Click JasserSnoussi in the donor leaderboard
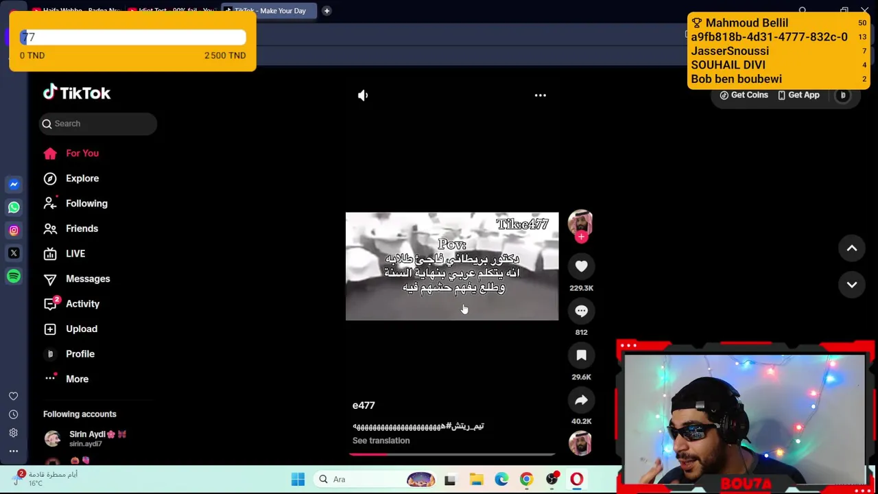 pos(730,51)
